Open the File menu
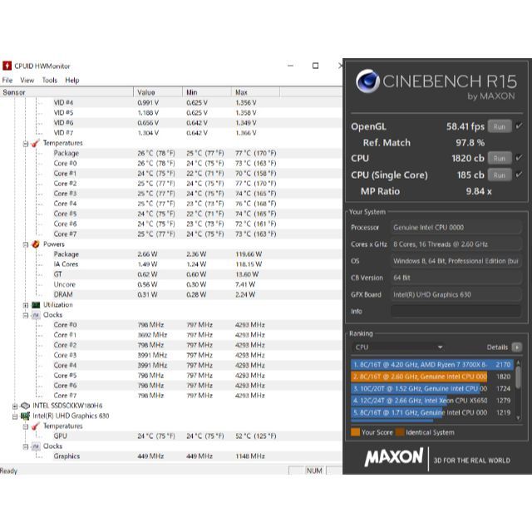 tap(7, 80)
